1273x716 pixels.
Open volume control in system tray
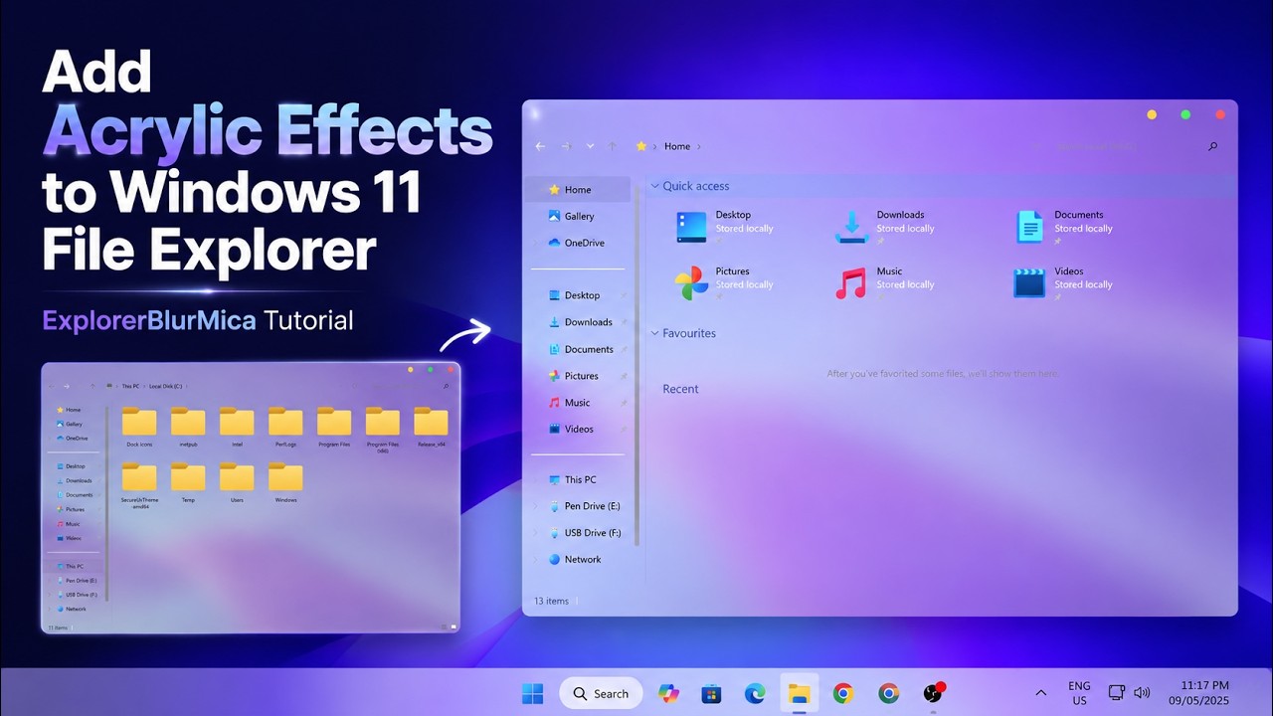1142,693
